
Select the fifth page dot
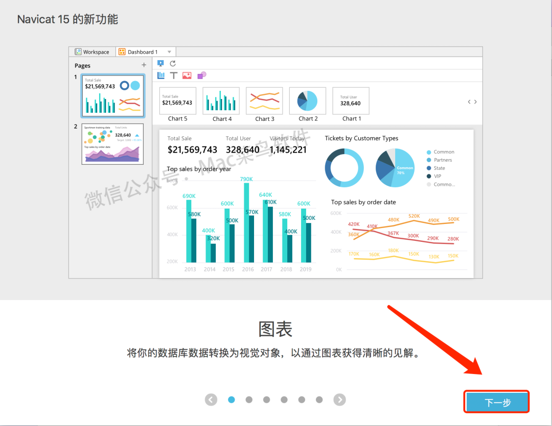pyautogui.click(x=302, y=399)
